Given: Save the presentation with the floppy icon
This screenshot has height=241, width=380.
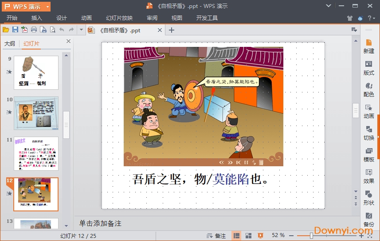Looking at the screenshot, I should [15, 30].
